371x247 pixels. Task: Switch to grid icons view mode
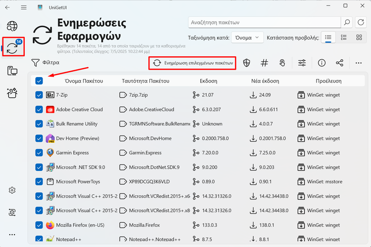pyautogui.click(x=359, y=38)
